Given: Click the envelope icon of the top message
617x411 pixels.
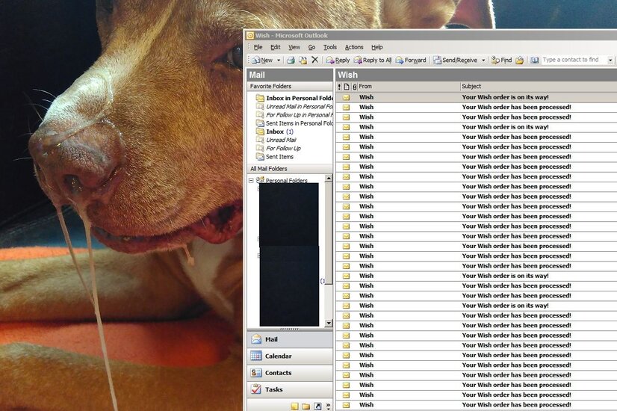Looking at the screenshot, I should (347, 97).
